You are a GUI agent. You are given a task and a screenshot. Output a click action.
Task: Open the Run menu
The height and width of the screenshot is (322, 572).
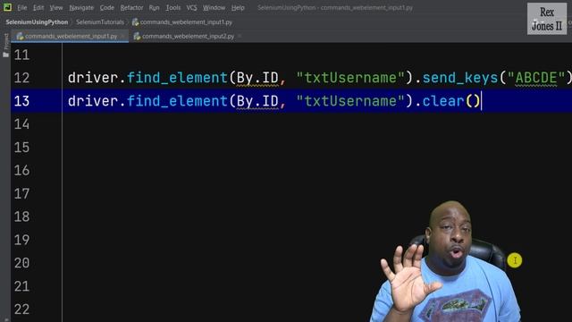point(154,8)
